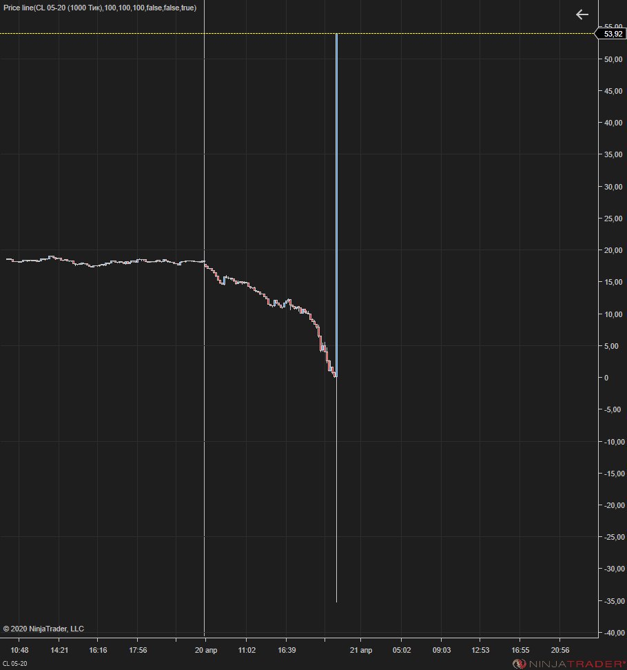Click the 53,92 current price marker
The width and height of the screenshot is (627, 670).
click(x=610, y=34)
